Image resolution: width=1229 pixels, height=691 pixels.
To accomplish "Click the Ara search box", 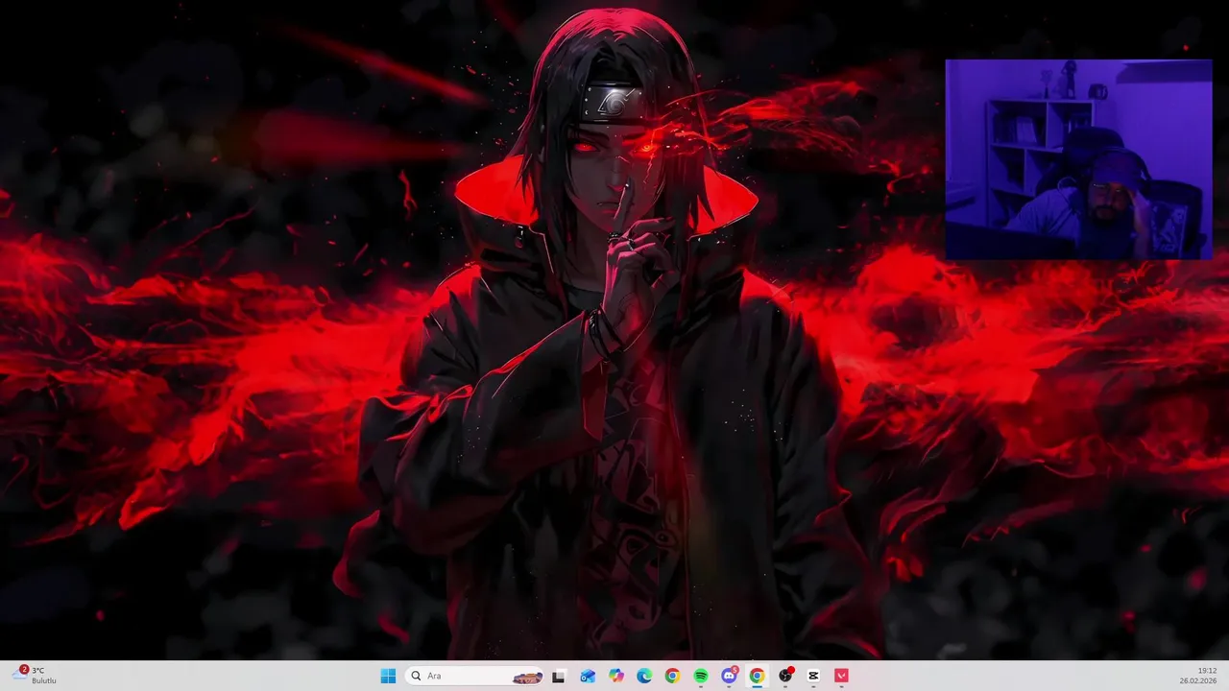I will [x=474, y=676].
